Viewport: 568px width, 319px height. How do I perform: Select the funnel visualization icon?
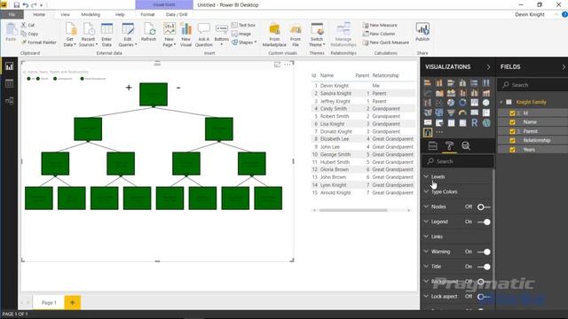coord(451,113)
